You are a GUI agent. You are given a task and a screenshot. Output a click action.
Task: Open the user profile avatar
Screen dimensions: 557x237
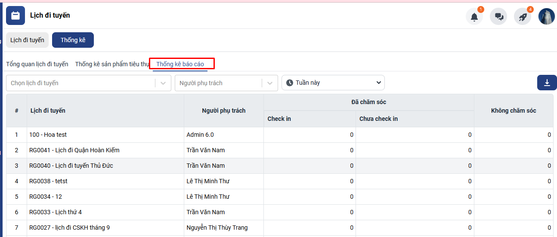click(x=547, y=17)
